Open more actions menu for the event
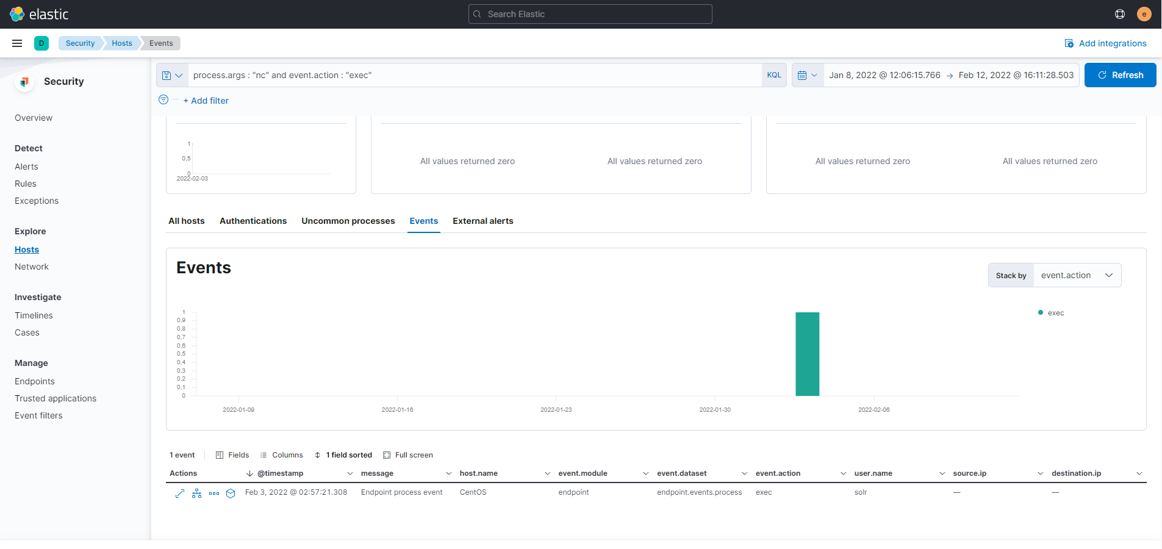 pos(214,493)
